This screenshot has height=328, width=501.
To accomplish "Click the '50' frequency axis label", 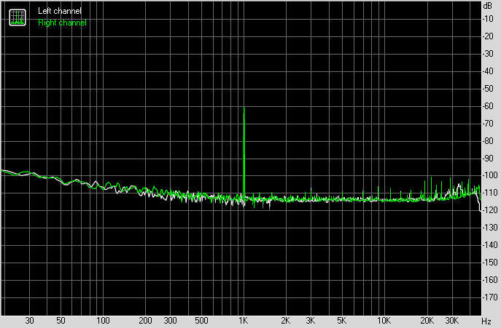I will click(x=61, y=321).
